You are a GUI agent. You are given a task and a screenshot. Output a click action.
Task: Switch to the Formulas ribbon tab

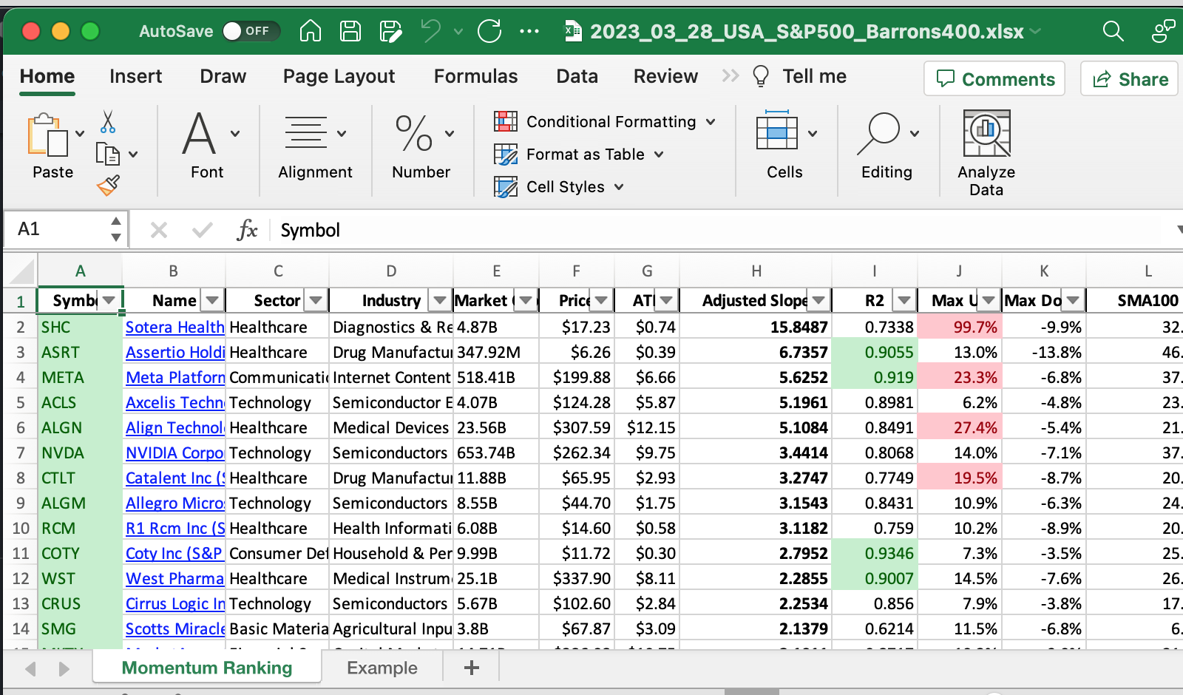[475, 76]
